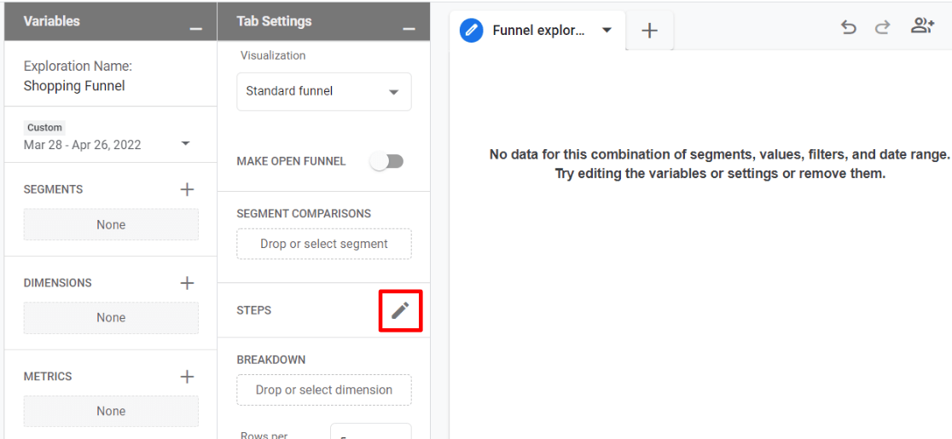Add a new metric with plus icon
The image size is (952, 439).
coord(188,376)
